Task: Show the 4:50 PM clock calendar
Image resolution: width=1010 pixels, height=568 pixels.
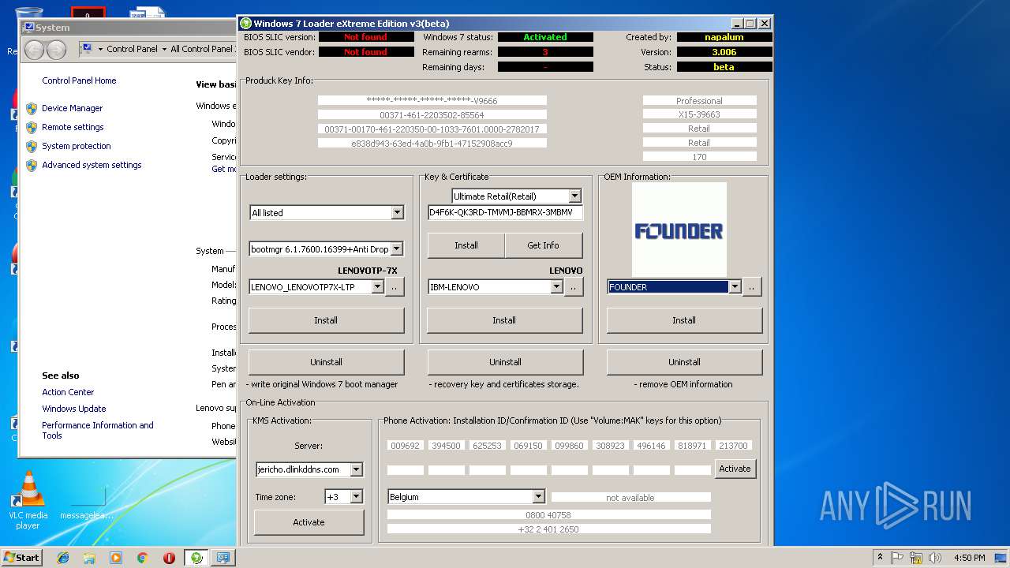Action: pos(969,558)
